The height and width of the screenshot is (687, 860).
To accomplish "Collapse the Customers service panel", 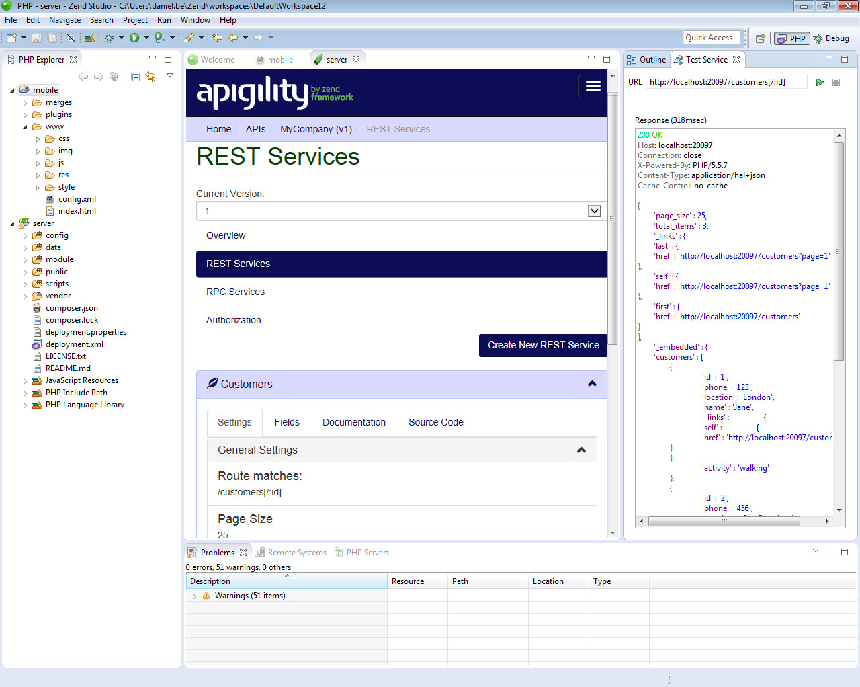I will [592, 384].
